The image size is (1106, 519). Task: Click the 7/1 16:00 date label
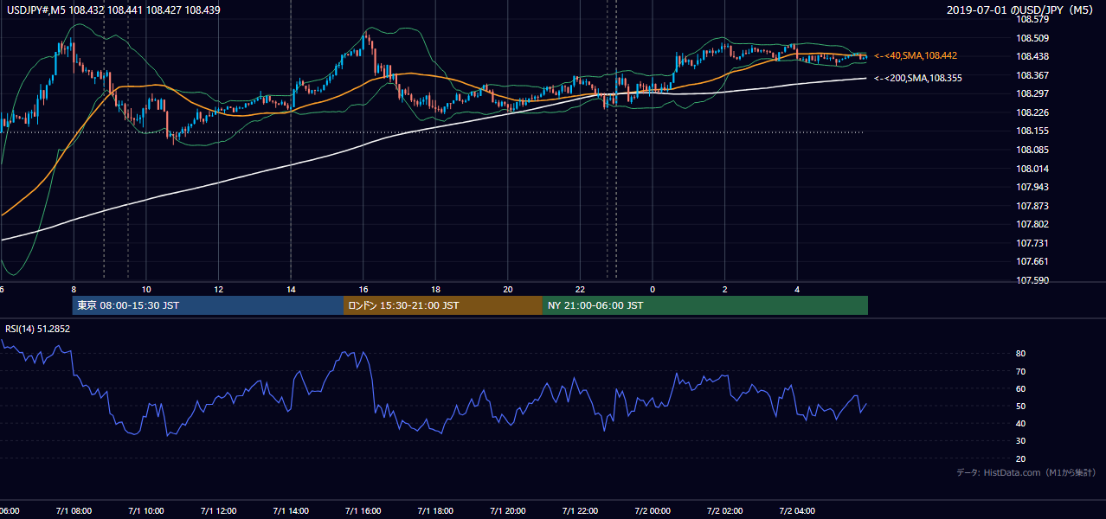[363, 511]
